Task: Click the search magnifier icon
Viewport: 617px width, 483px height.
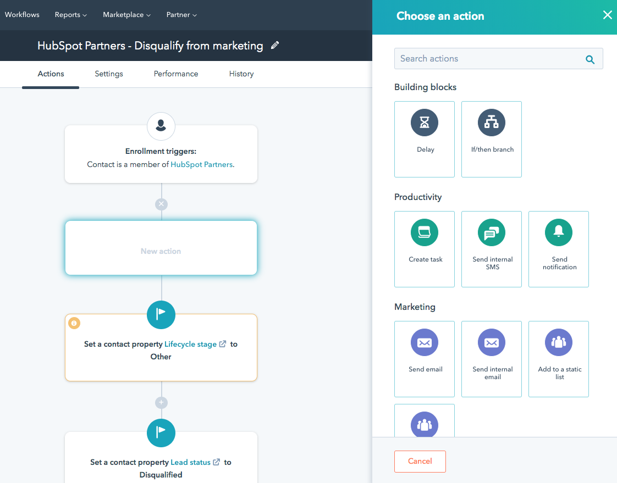Action: 590,59
